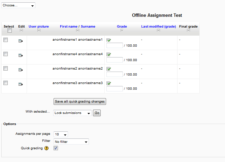225x162 pixels.
Task: Hide the Last modified (grade) column via icon
Action: click(158, 30)
